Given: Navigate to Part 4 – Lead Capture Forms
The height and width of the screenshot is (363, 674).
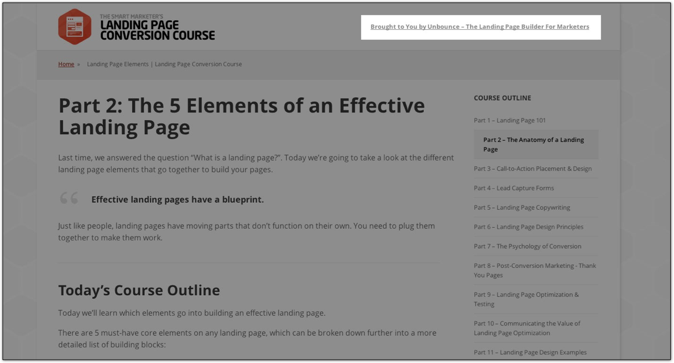Looking at the screenshot, I should click(x=514, y=188).
